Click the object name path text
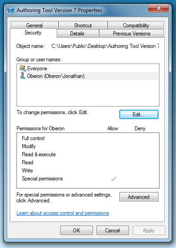 click(x=105, y=46)
